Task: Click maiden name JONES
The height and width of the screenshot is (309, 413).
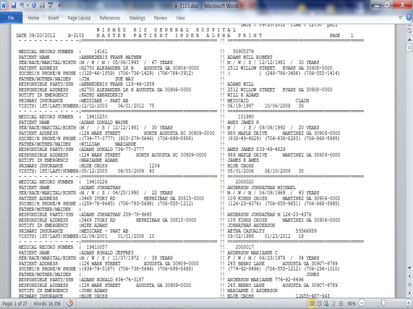Action: [x=313, y=274]
